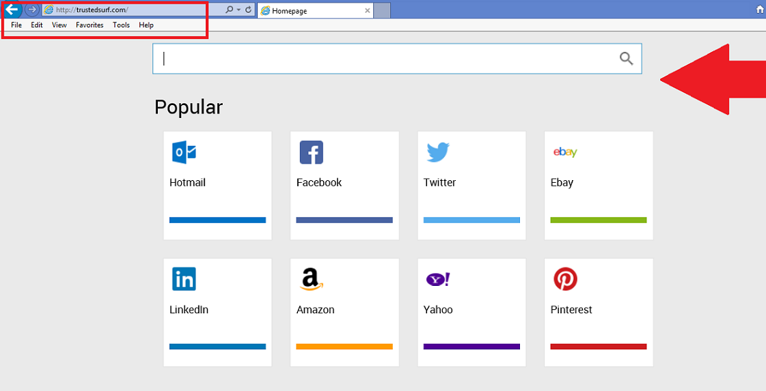The image size is (766, 391).
Task: Click the Pinterest logo icon
Action: point(565,279)
